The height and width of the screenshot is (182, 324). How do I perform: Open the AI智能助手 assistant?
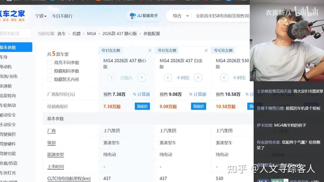144,16
